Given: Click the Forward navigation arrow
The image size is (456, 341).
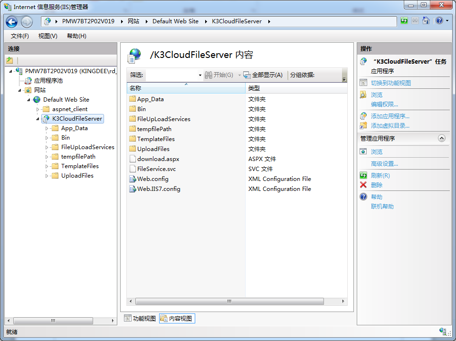Looking at the screenshot, I should 27,21.
